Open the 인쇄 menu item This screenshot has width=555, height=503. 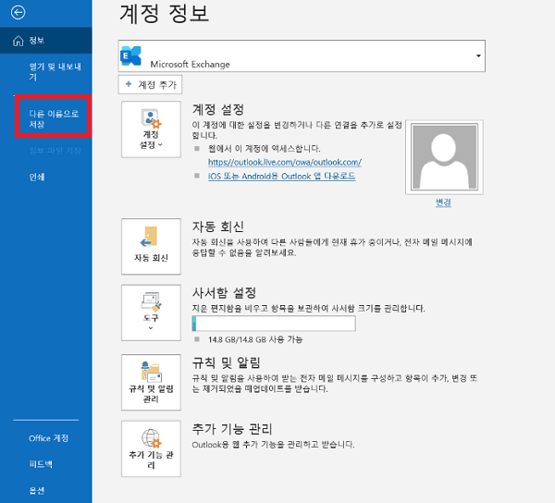pos(37,177)
